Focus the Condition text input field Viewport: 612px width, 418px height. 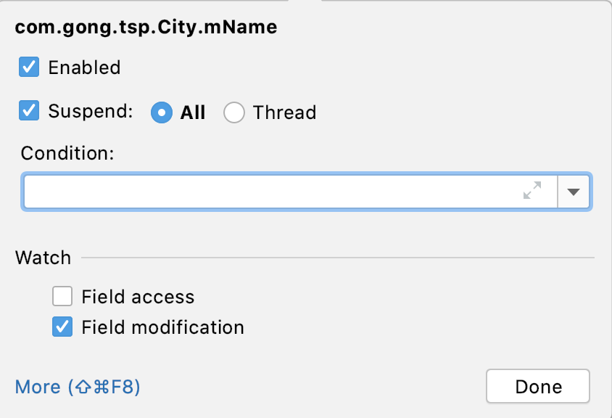point(290,192)
